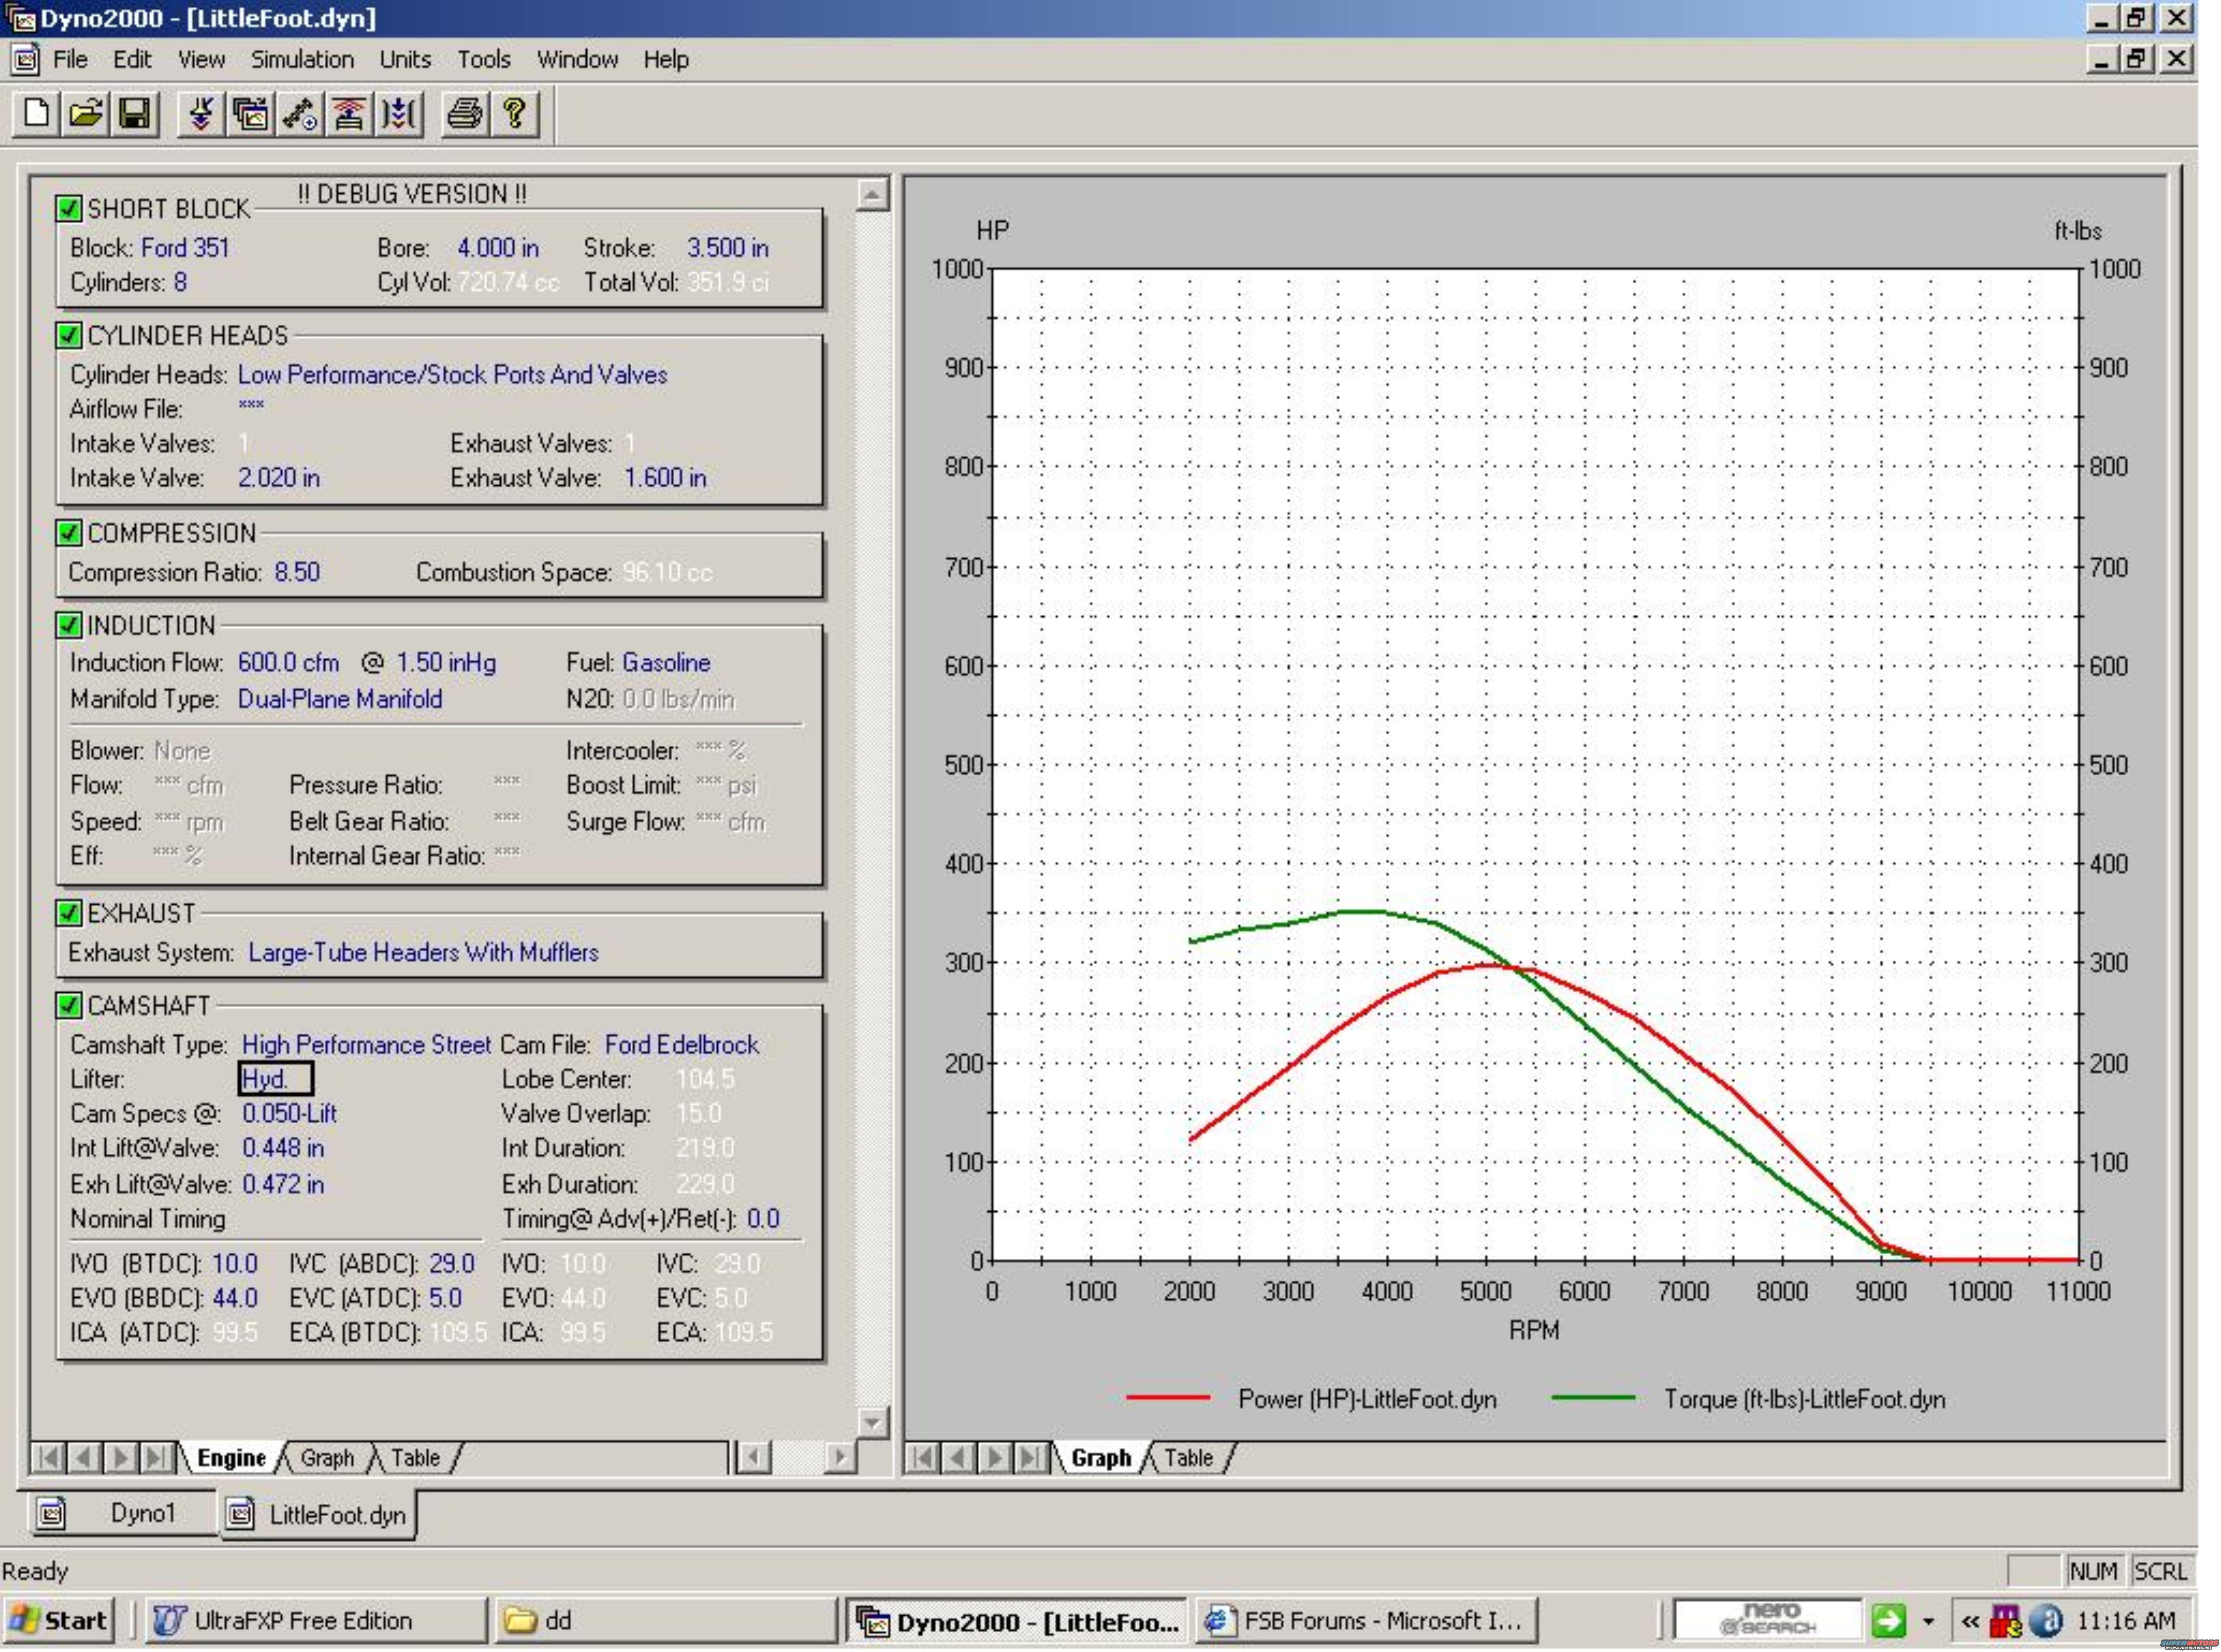The height and width of the screenshot is (1652, 2221).
Task: Click the green Torque legend line
Action: click(x=1593, y=1398)
